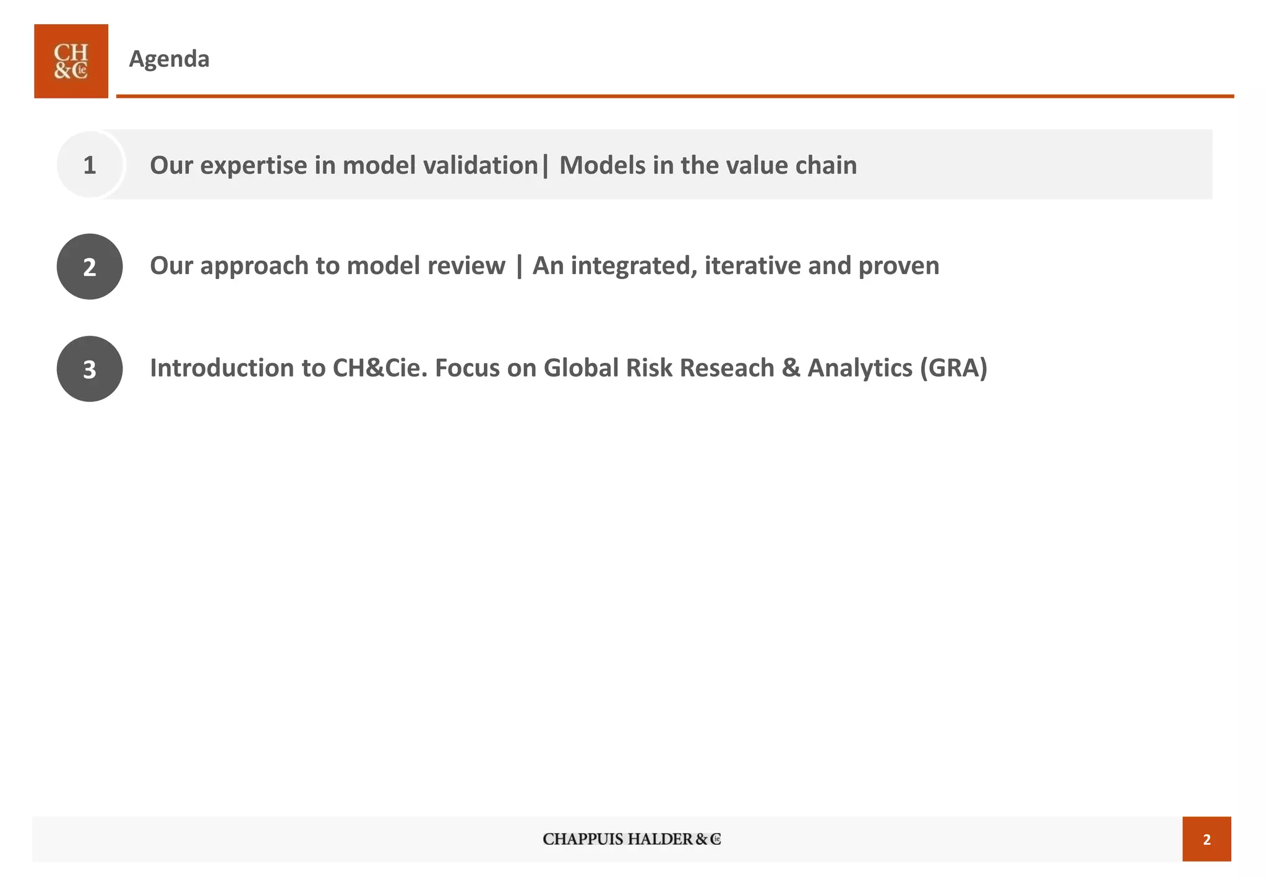Click the Agenda slide title
Screen dimensions: 1267x877
point(169,59)
